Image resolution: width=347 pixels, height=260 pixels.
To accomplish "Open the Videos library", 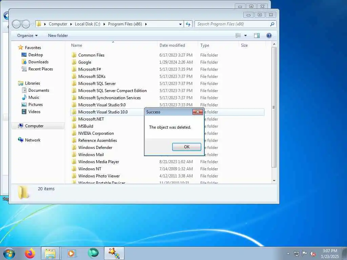I will (34, 112).
